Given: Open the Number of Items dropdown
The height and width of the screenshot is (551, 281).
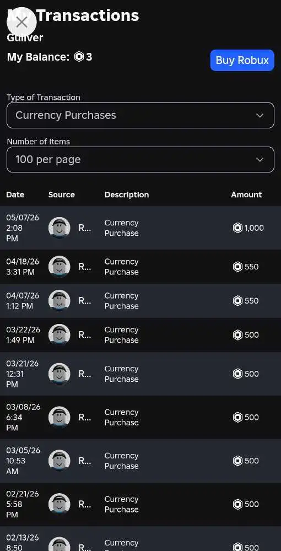Looking at the screenshot, I should tap(140, 160).
